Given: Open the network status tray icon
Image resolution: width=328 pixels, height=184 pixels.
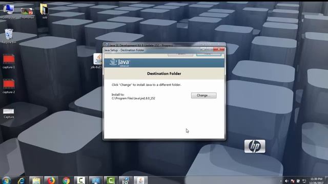Looking at the screenshot, I should click(304, 181).
